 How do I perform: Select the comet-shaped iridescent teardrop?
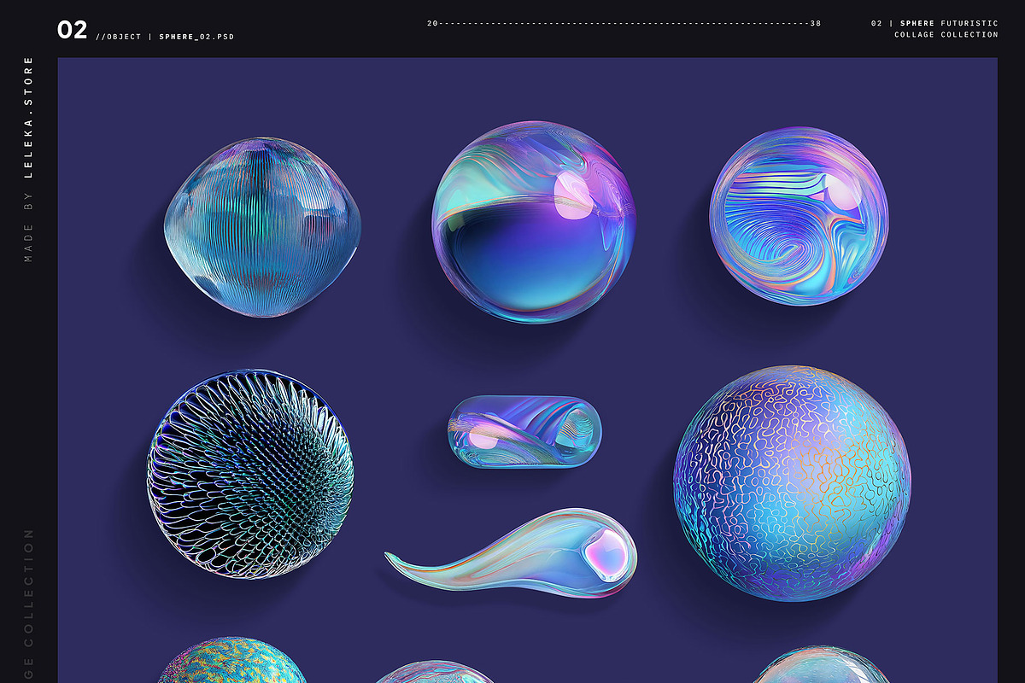coord(512,552)
